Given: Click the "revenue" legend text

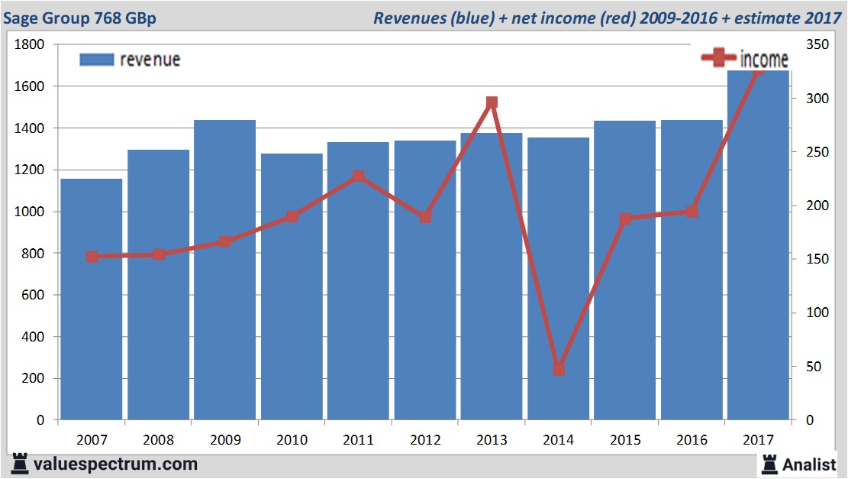Looking at the screenshot, I should pos(150,60).
